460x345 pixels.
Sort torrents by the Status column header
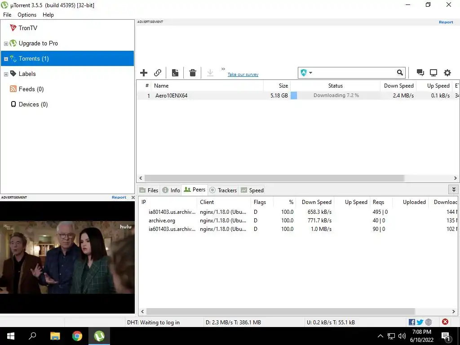pos(335,86)
